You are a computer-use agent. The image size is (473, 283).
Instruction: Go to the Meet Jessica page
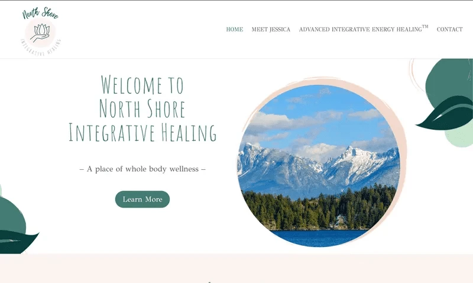point(271,29)
